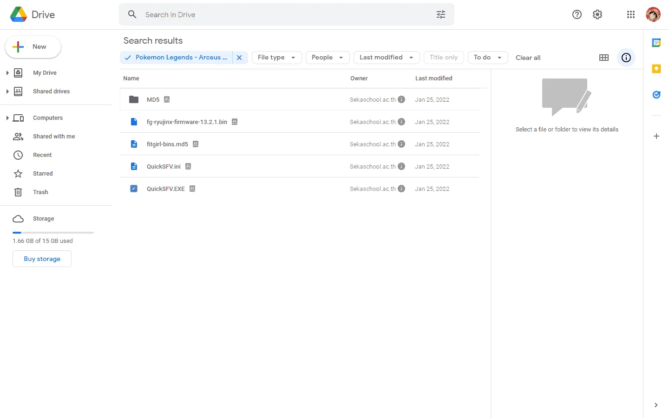
Task: Toggle Title only filter
Action: pos(444,58)
